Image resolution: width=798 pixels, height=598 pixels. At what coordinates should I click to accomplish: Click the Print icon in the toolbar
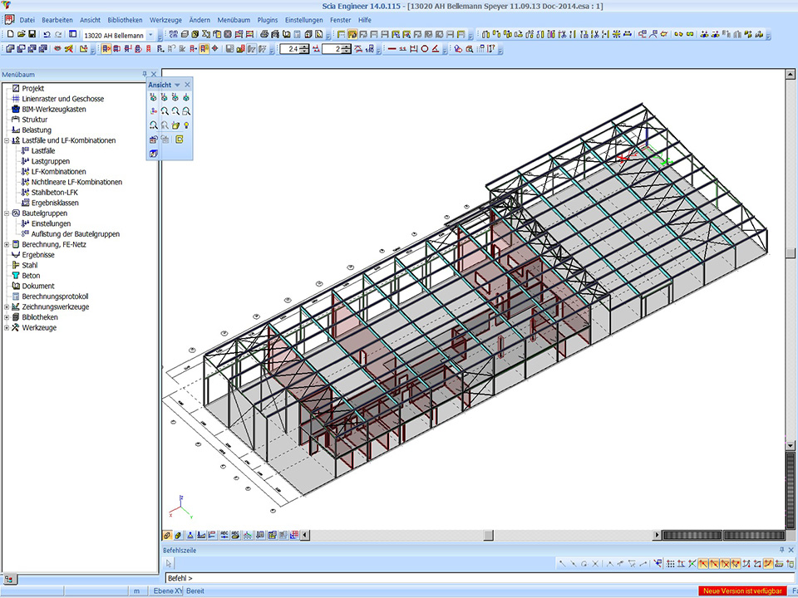tap(264, 35)
